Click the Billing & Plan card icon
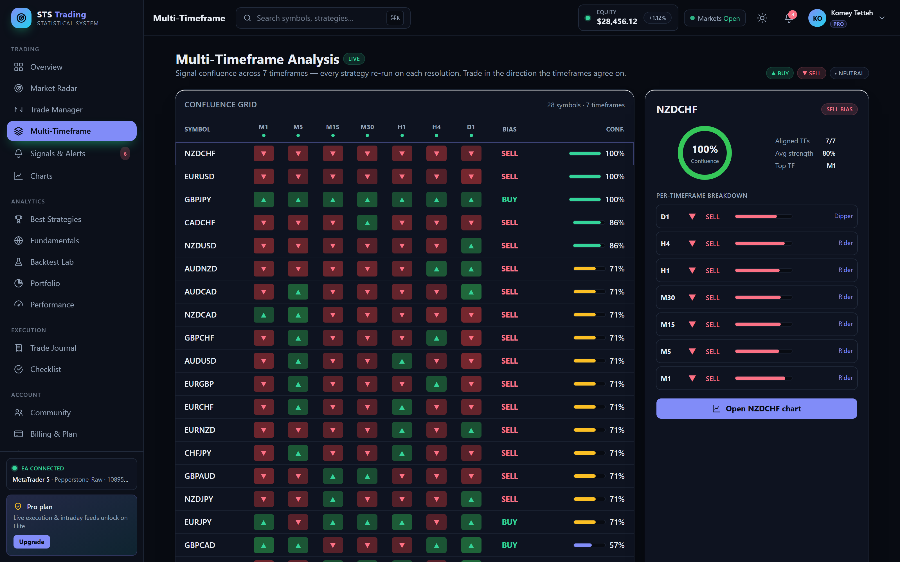900x562 pixels. [x=19, y=434]
